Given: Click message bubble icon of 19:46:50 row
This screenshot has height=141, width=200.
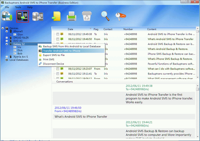Looking at the screenshot, I should [62, 39].
